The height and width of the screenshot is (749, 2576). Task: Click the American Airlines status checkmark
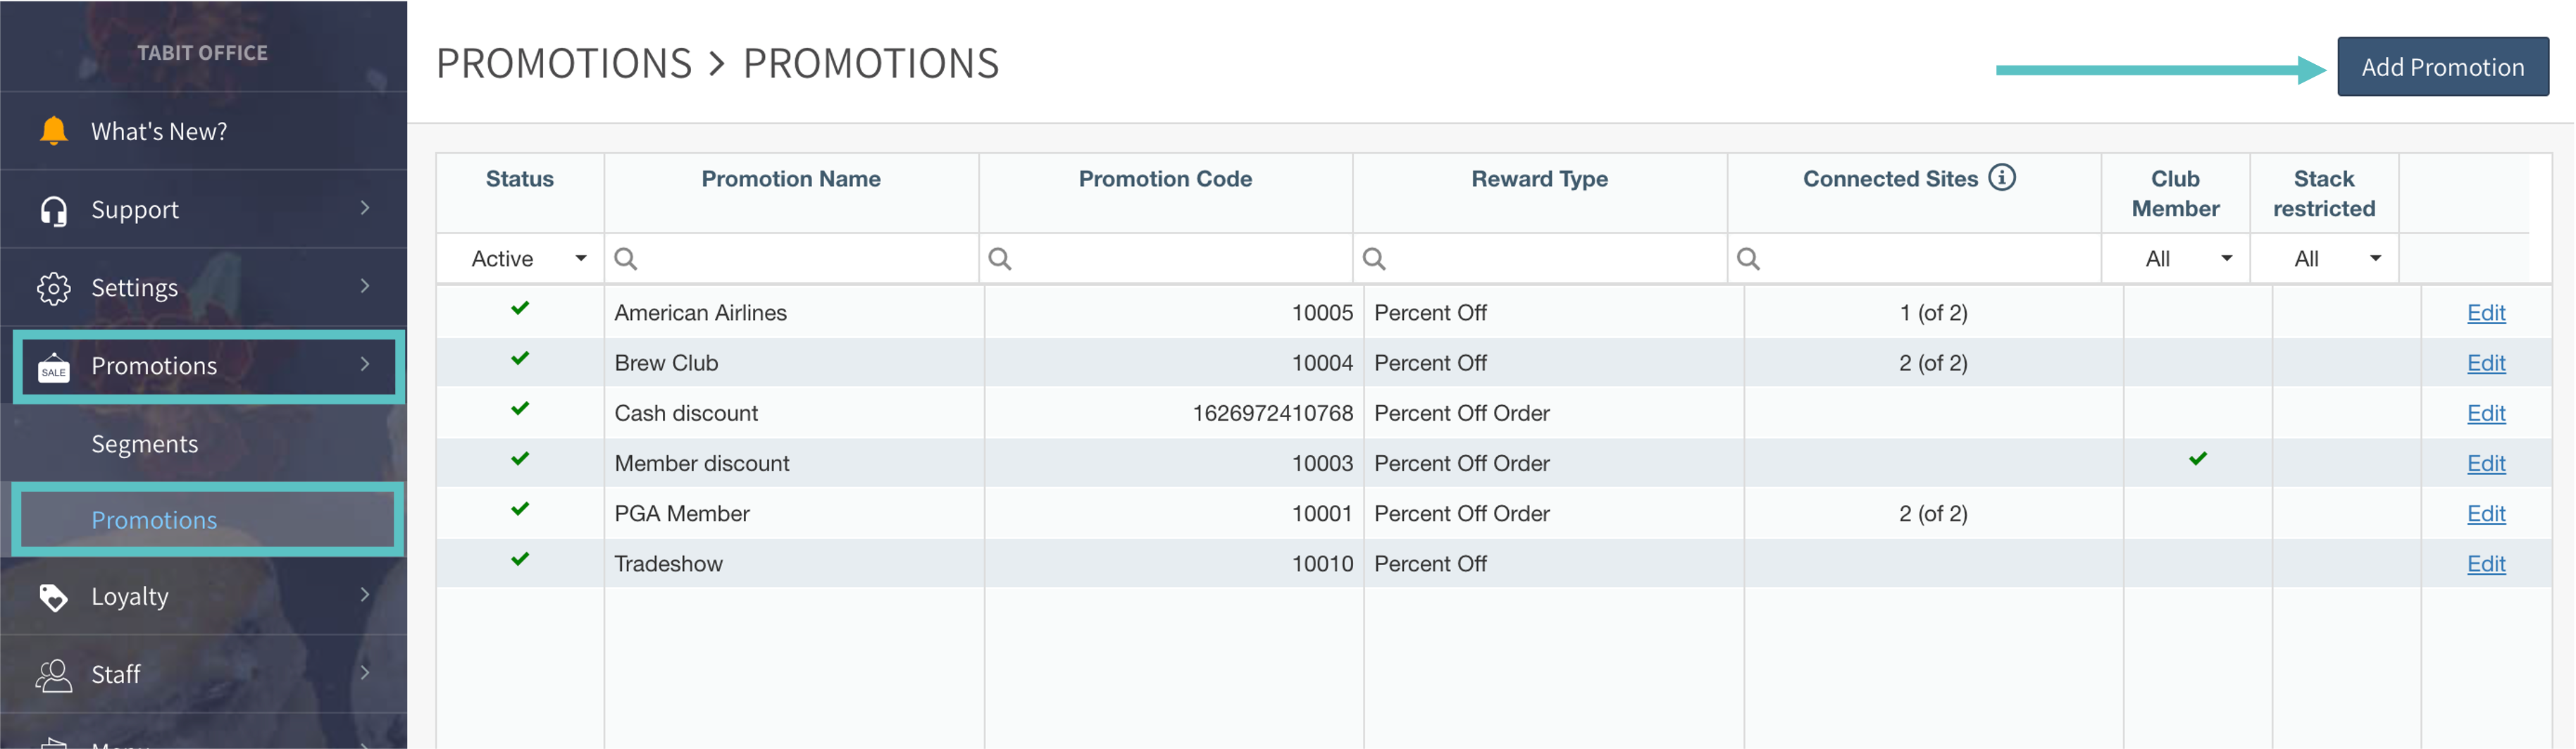(x=520, y=309)
